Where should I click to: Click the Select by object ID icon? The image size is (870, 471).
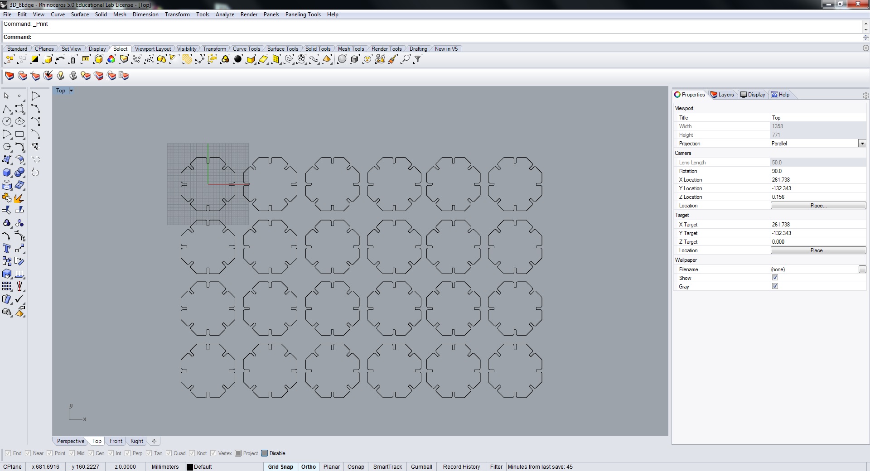tap(86, 59)
